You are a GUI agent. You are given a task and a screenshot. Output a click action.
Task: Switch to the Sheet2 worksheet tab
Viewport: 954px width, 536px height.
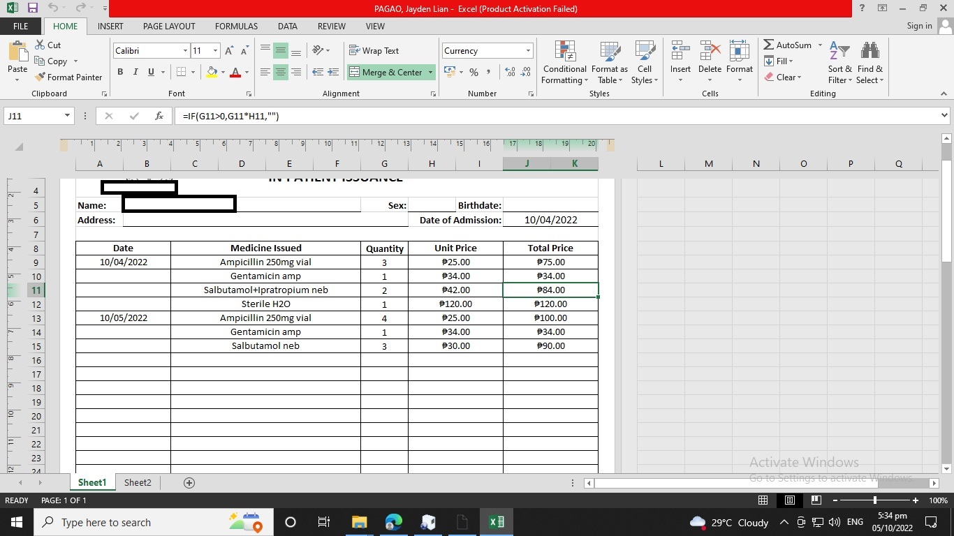coord(138,483)
